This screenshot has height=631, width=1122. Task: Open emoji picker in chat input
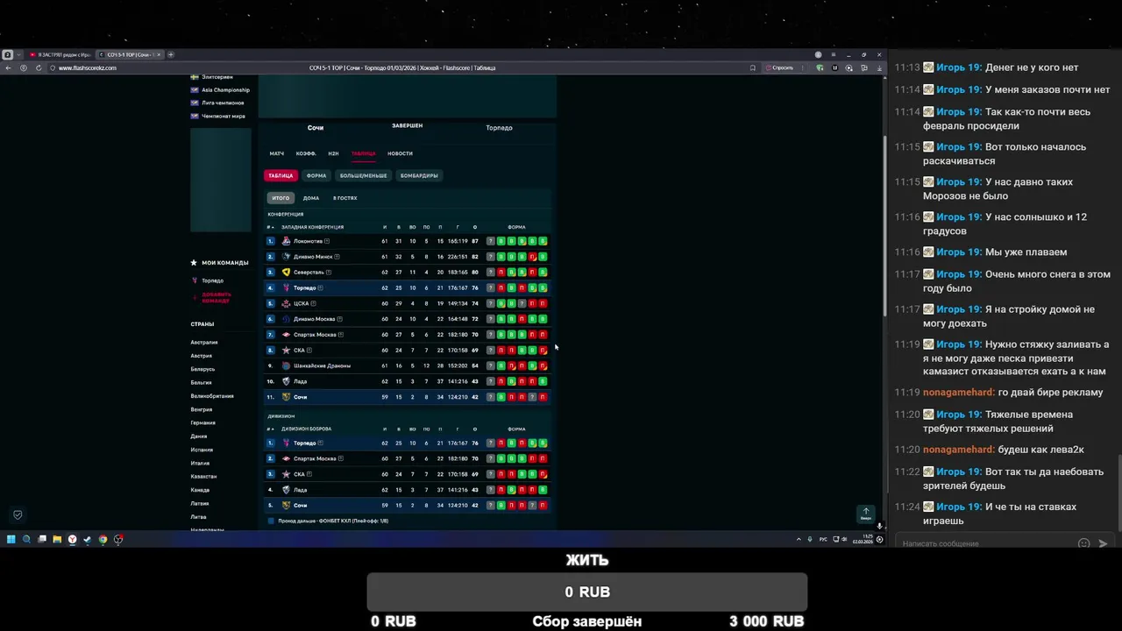(x=1083, y=543)
